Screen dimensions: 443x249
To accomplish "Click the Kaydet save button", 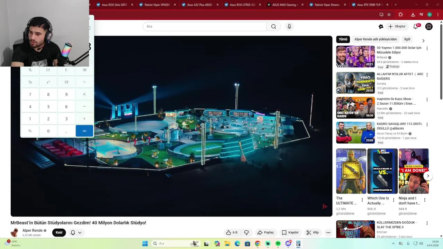I will 290,232.
